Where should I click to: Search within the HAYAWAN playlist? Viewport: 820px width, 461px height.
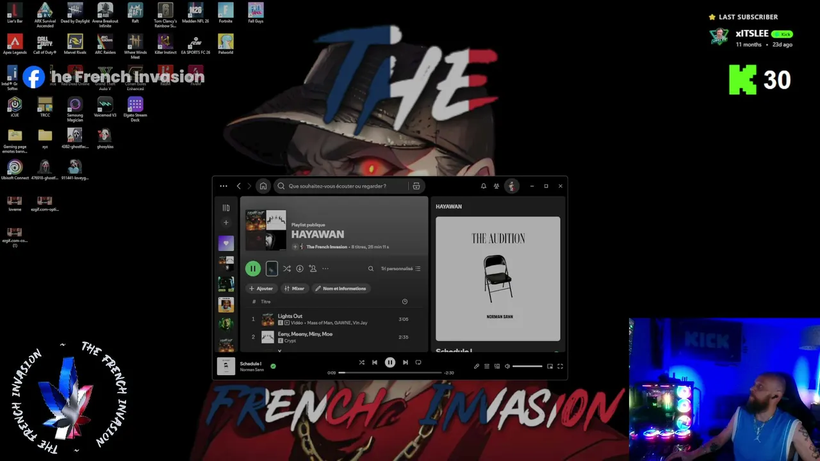point(371,269)
